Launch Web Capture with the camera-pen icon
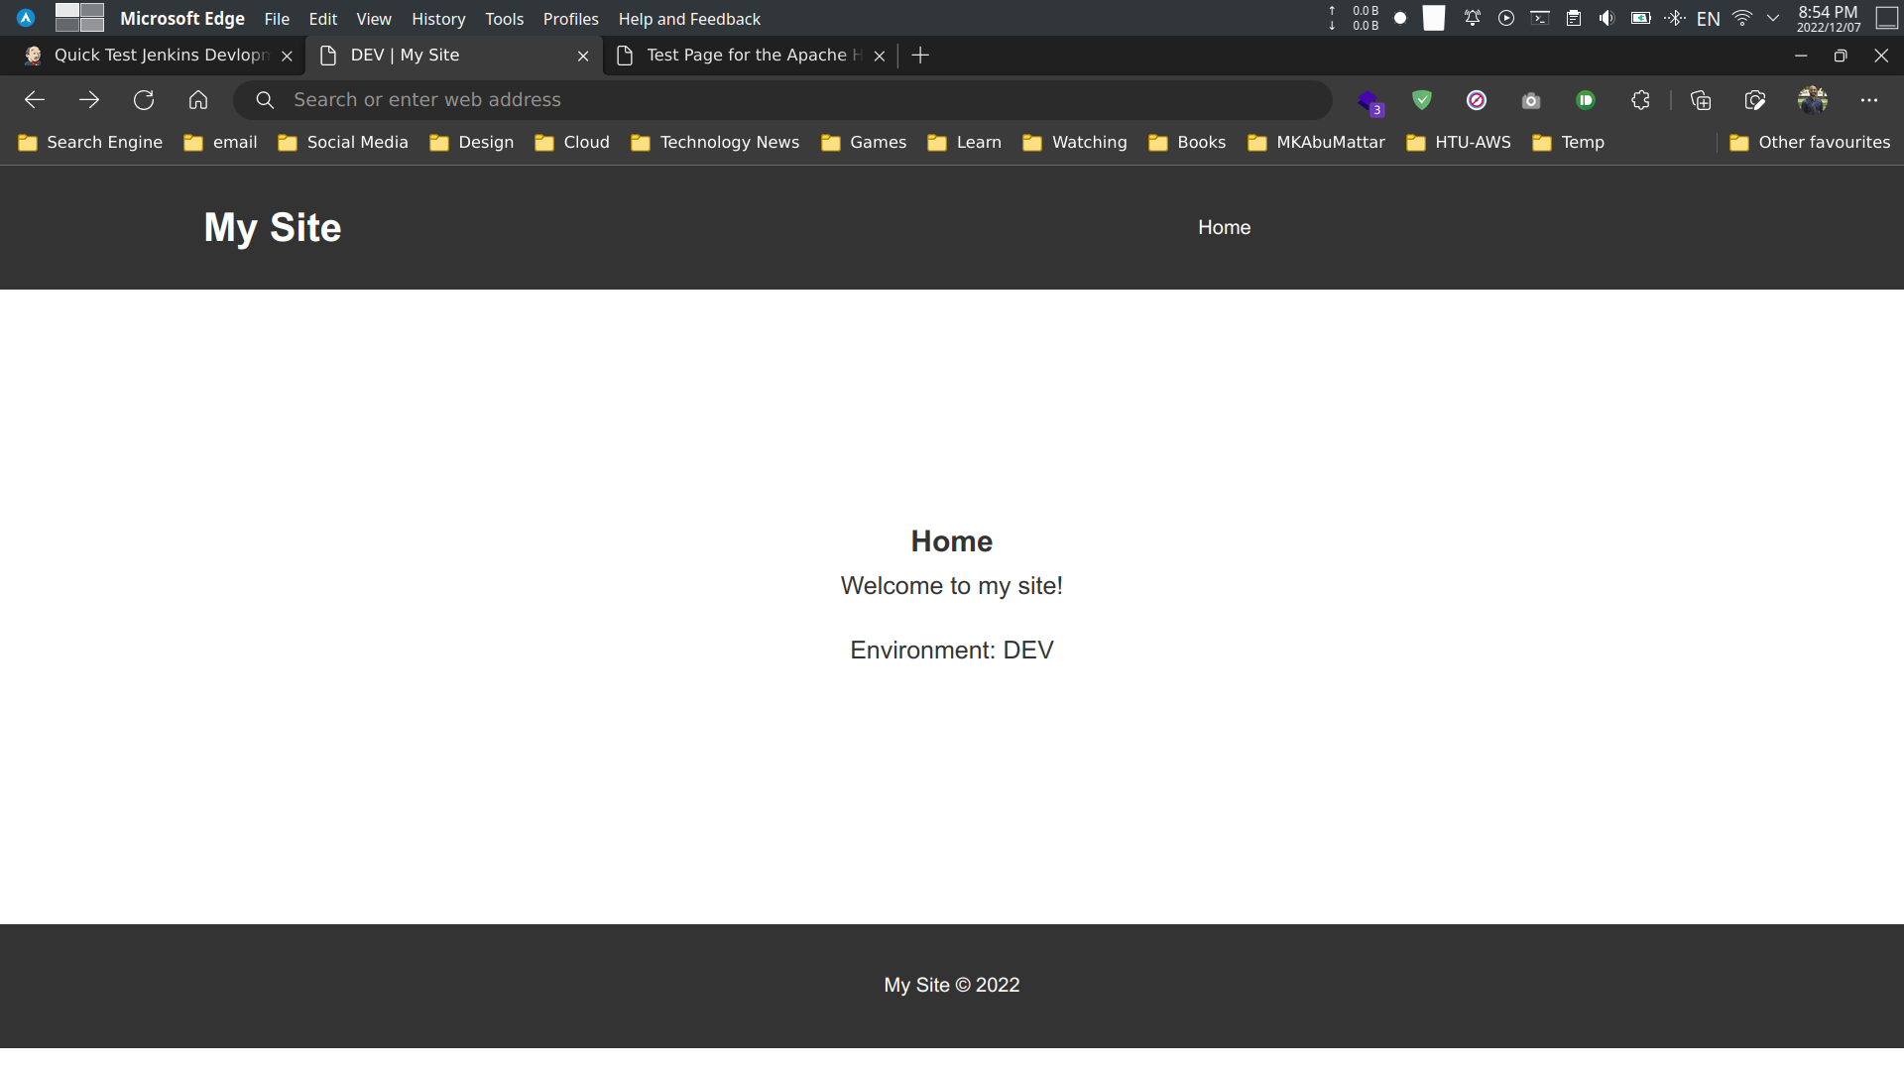This screenshot has width=1904, height=1071. point(1754,99)
